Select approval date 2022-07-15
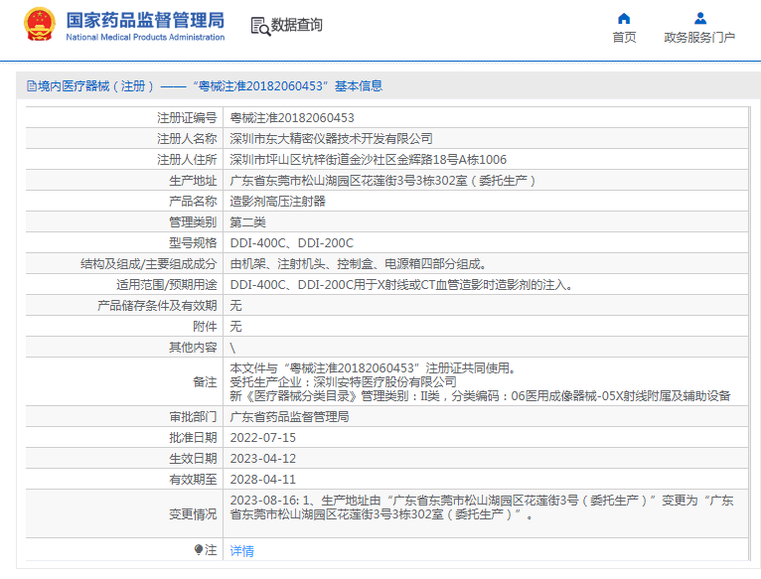761x579 pixels. (262, 438)
